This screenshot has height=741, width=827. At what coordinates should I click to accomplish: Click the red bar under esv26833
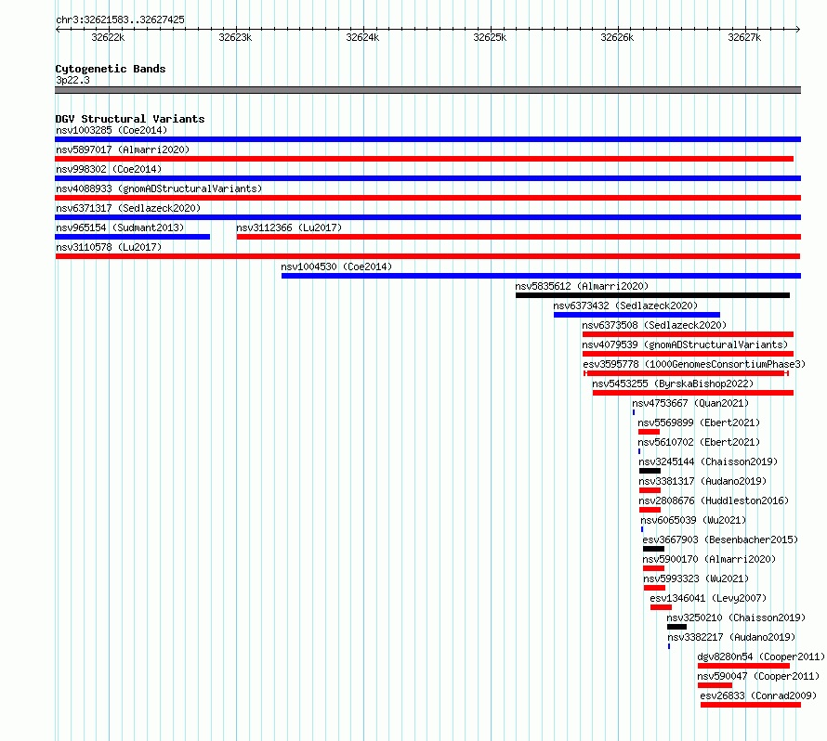tap(751, 705)
